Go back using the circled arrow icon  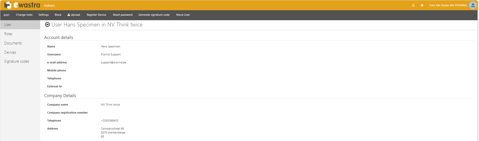coord(47,24)
